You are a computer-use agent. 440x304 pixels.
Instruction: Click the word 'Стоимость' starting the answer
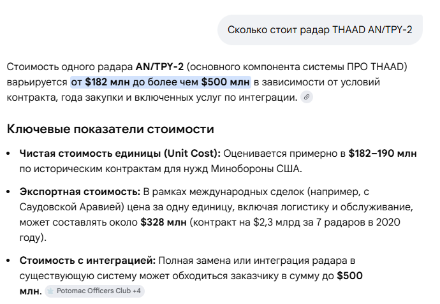[32, 67]
